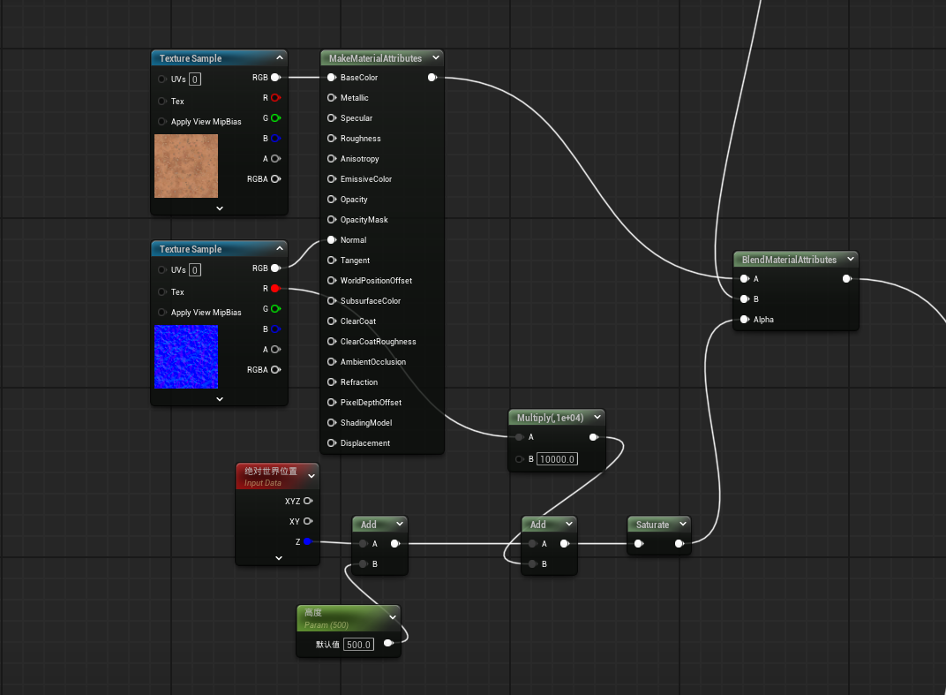Open the MakeMaterialAttributes header dropdown arrow
The image size is (946, 695).
click(x=436, y=58)
